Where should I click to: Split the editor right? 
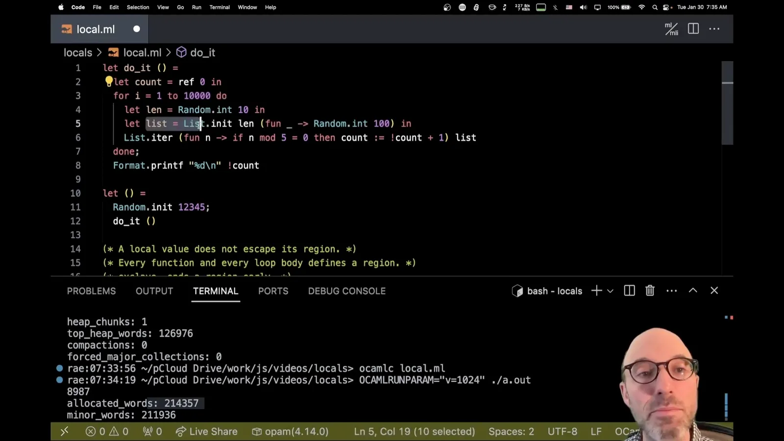[x=693, y=29]
